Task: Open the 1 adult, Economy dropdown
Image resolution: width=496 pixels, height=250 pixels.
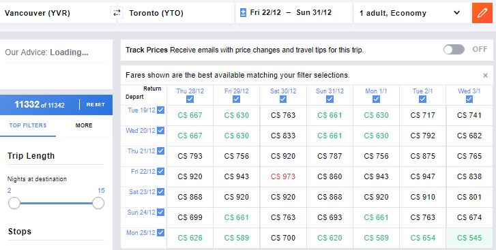Action: [x=411, y=13]
